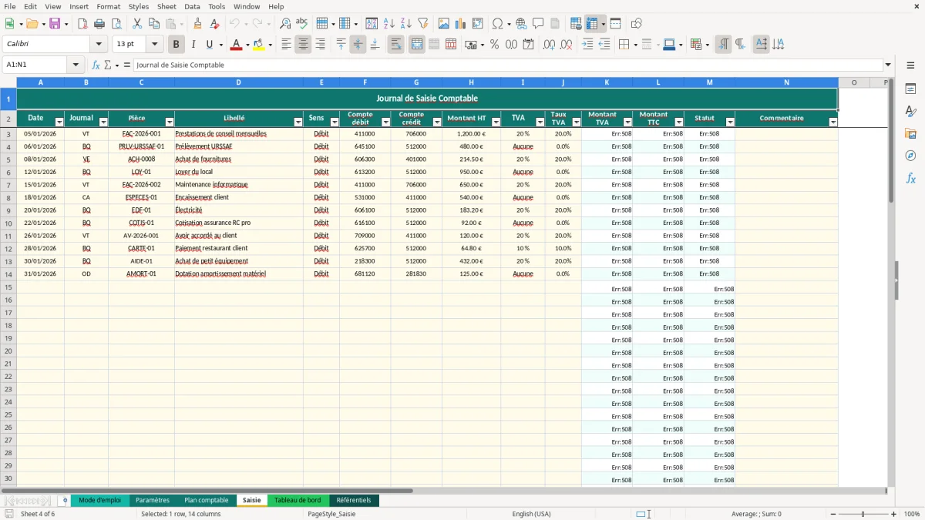Insert a special character (Omega)
The height and width of the screenshot is (520, 925).
tap(497, 24)
